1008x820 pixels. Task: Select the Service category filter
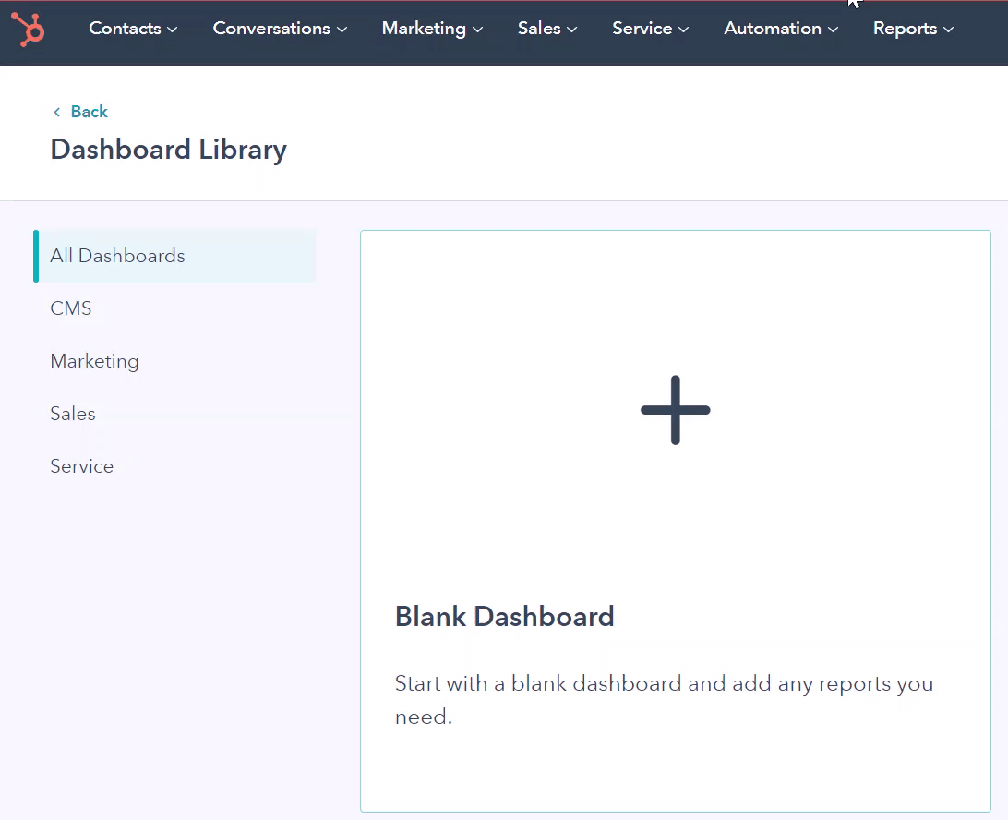tap(81, 466)
